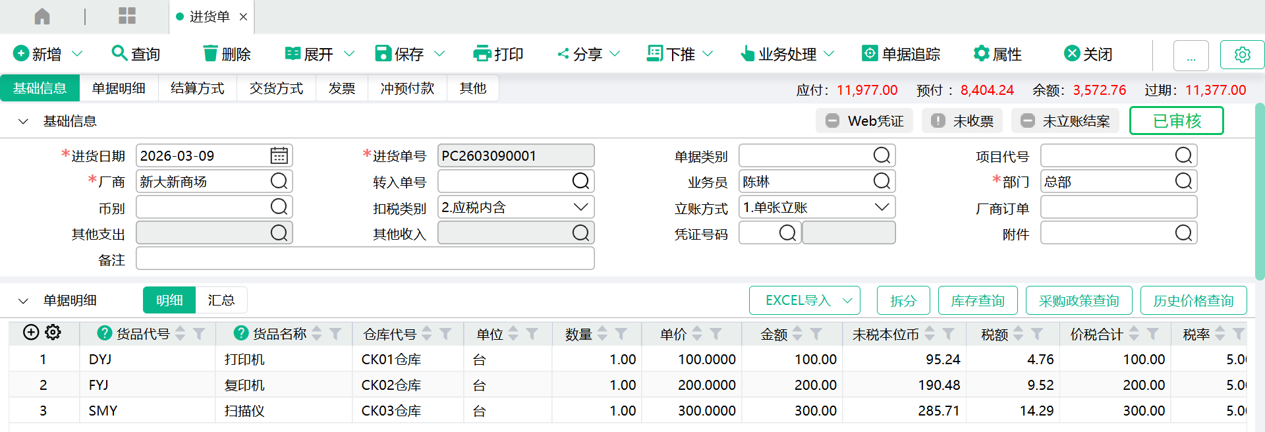Image resolution: width=1265 pixels, height=432 pixels.
Task: Switch detail view to 汇总
Action: tap(221, 300)
